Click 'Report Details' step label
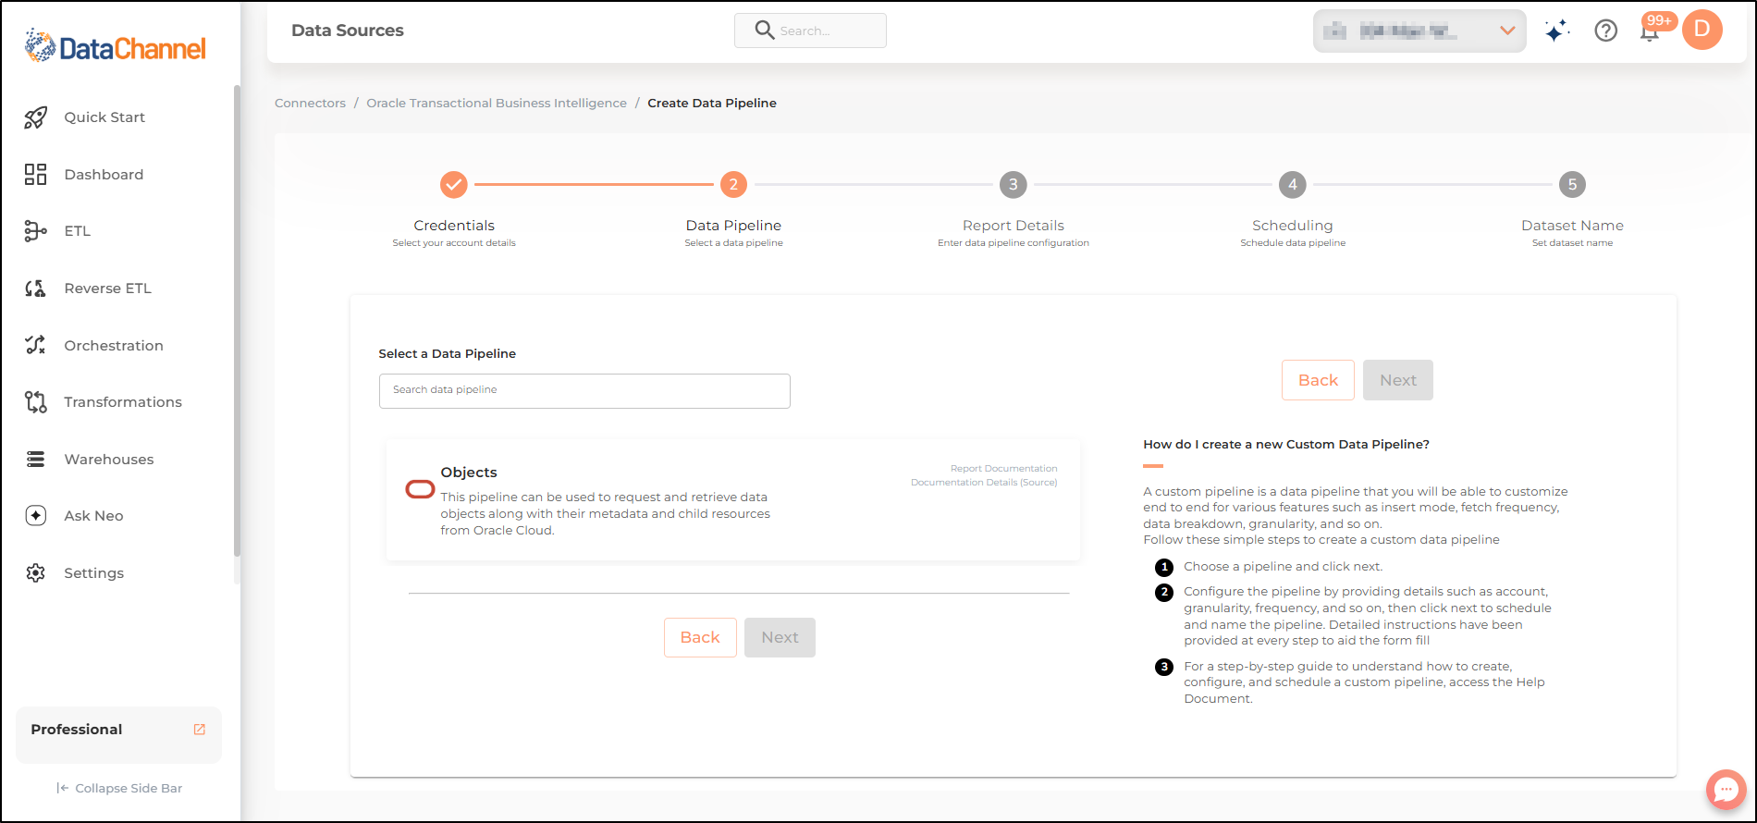 pyautogui.click(x=1014, y=226)
